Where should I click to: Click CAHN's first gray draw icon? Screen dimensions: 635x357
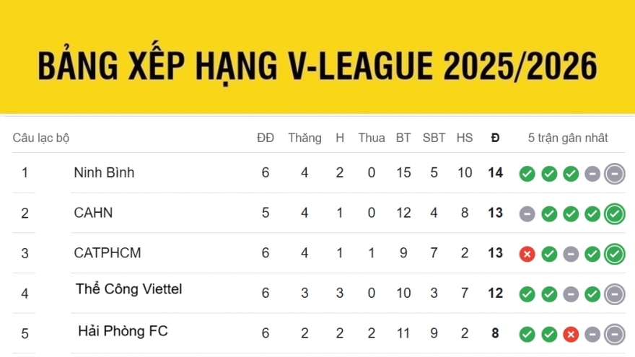(527, 214)
